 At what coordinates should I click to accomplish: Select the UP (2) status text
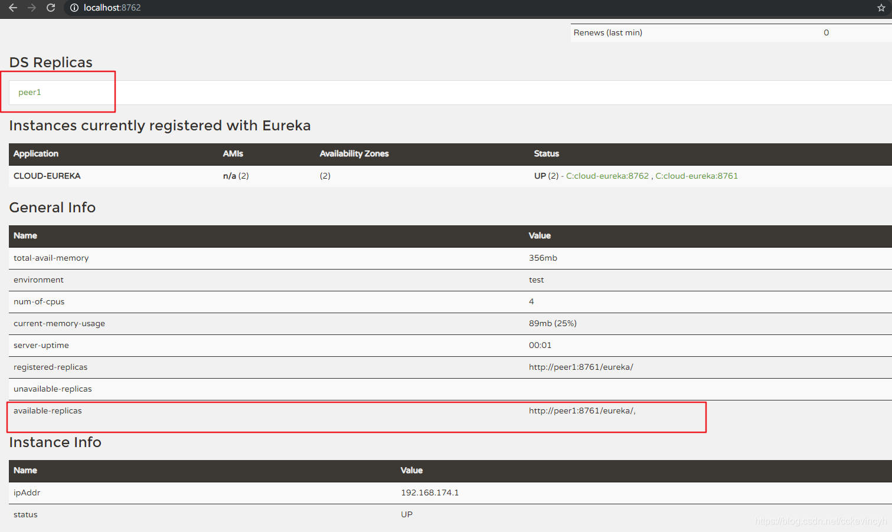tap(547, 176)
